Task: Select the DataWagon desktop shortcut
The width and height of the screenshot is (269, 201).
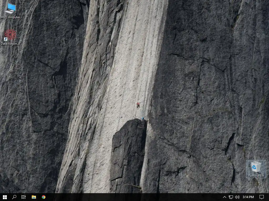Action: tap(10, 37)
